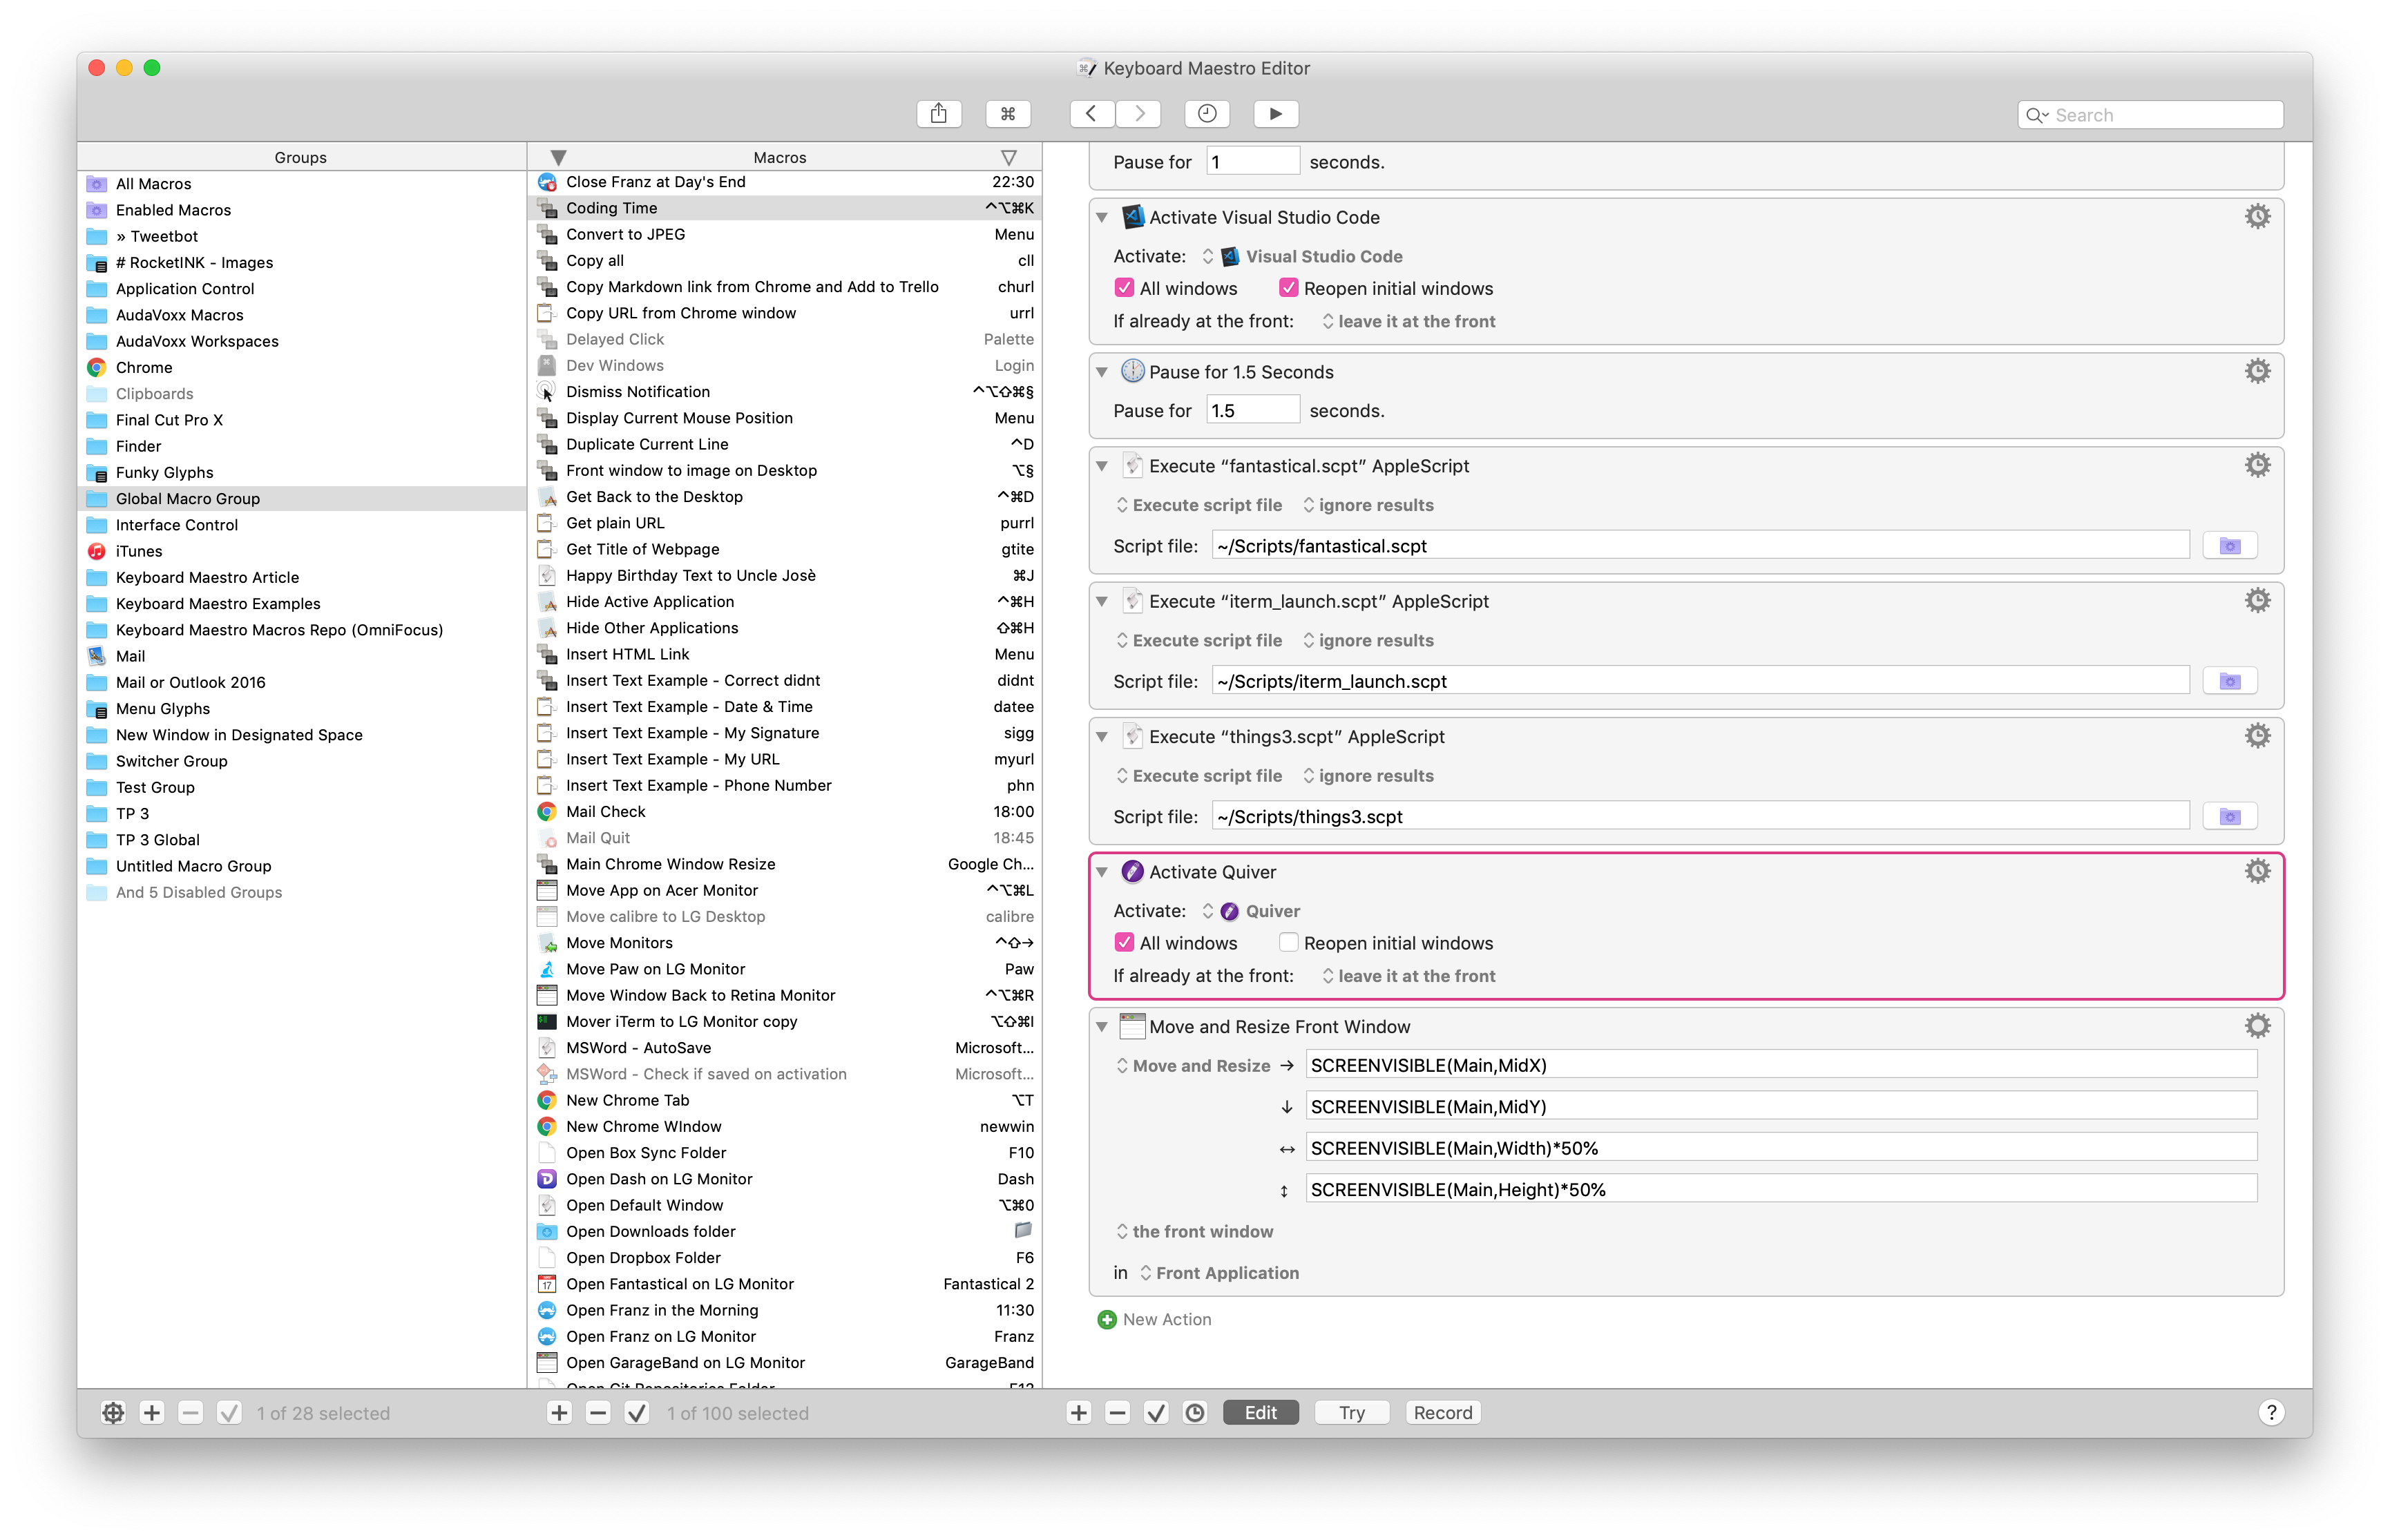Open gear menu for fantastical.scpt action
Screen dimensions: 2390x1540
[2257, 465]
